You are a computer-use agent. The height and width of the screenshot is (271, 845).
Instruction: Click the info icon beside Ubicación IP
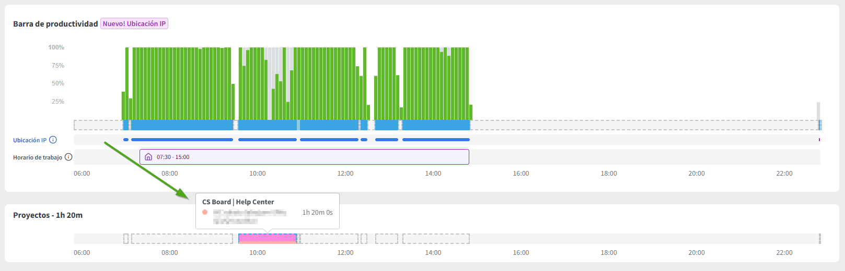coord(53,140)
